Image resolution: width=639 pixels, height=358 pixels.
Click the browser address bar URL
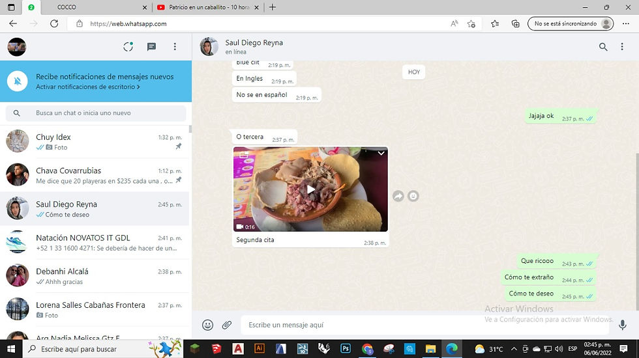128,23
